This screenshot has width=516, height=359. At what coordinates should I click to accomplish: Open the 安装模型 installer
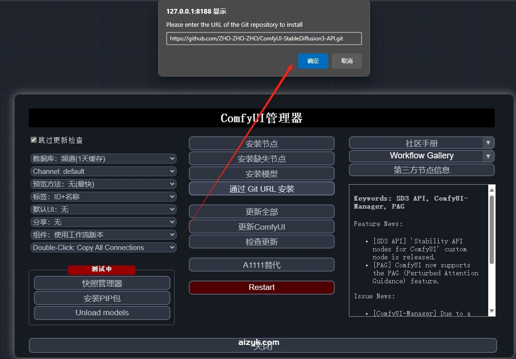click(261, 173)
